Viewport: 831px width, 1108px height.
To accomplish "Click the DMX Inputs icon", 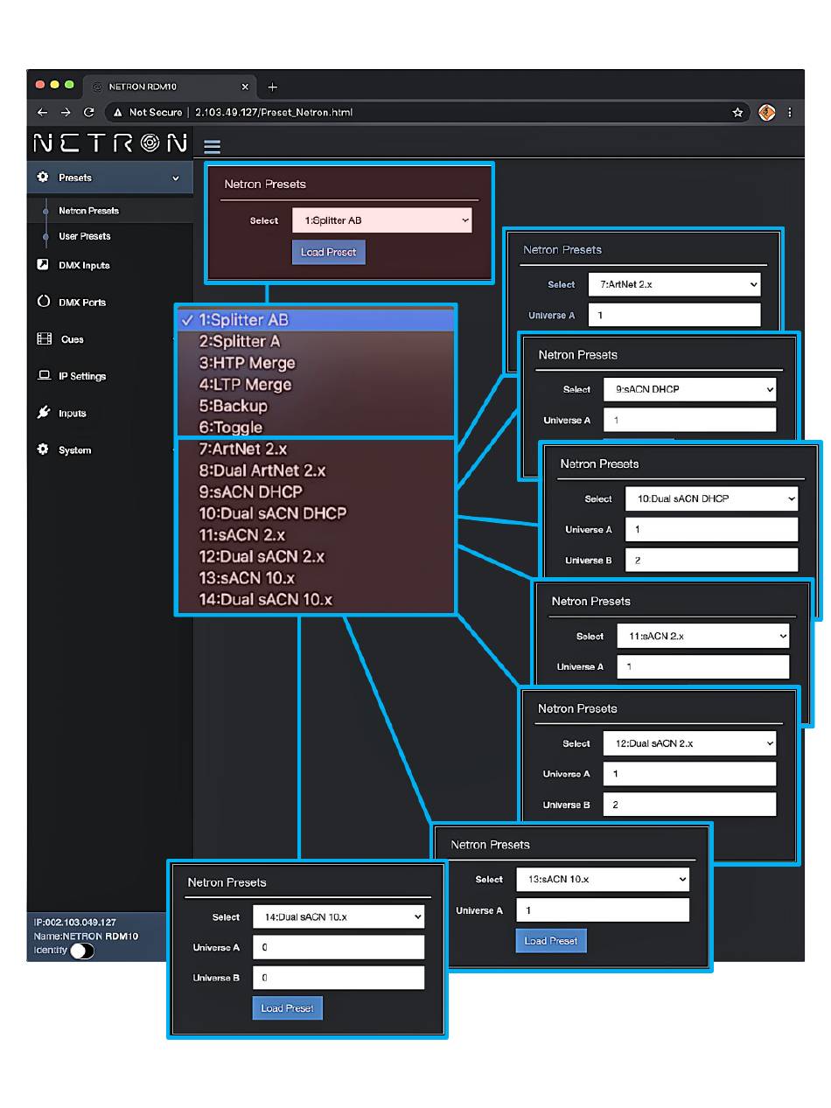I will tap(43, 264).
